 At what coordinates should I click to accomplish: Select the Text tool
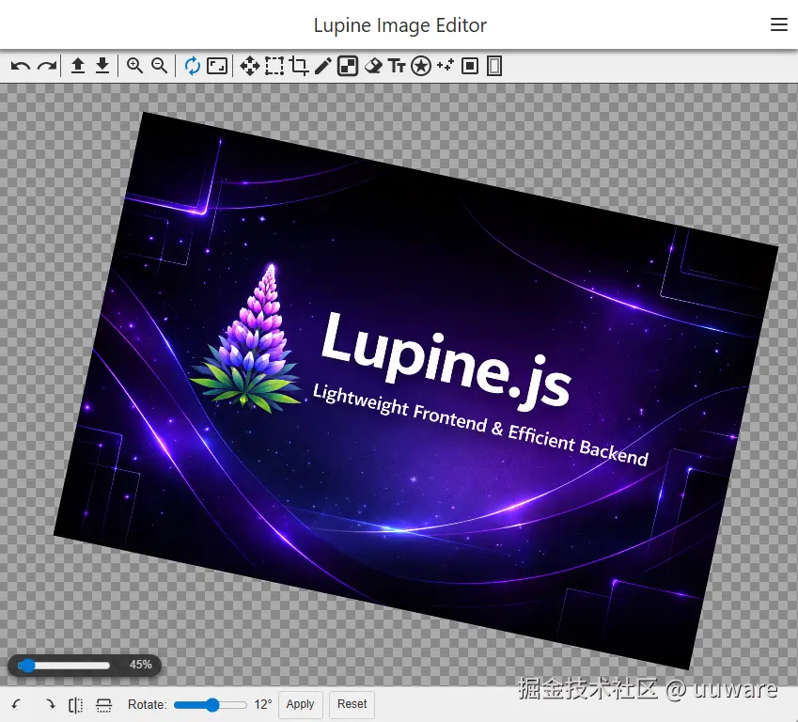coord(398,66)
